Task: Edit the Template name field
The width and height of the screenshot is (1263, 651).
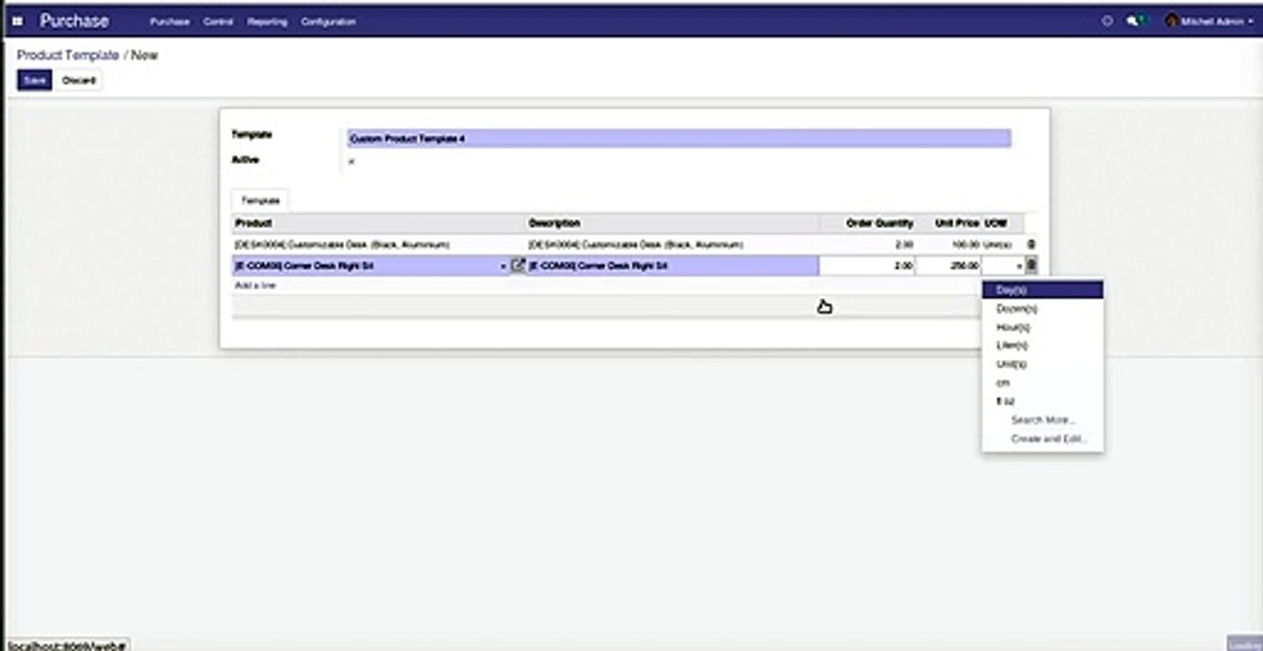Action: tap(679, 138)
